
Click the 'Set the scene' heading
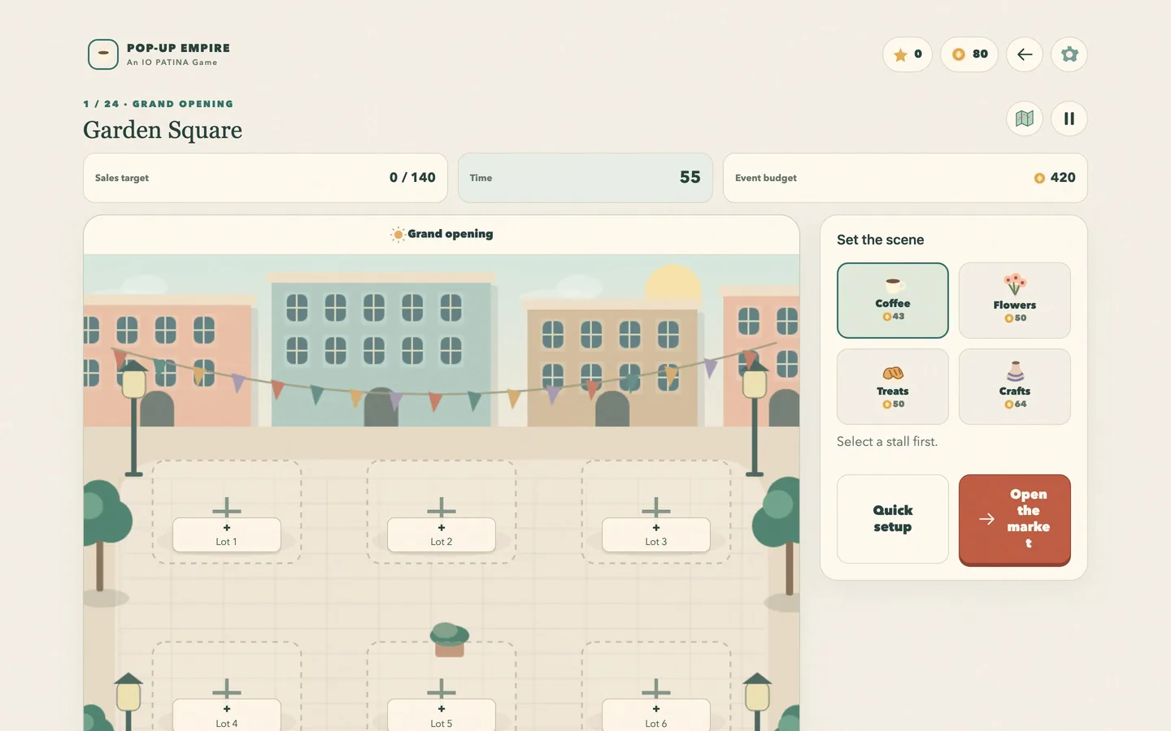click(881, 240)
